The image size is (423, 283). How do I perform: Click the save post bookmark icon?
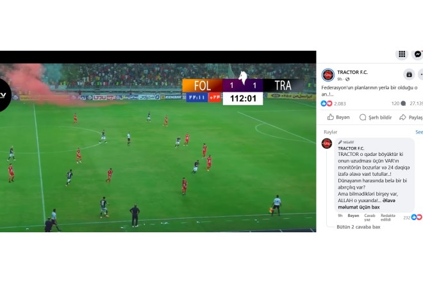coord(409,74)
